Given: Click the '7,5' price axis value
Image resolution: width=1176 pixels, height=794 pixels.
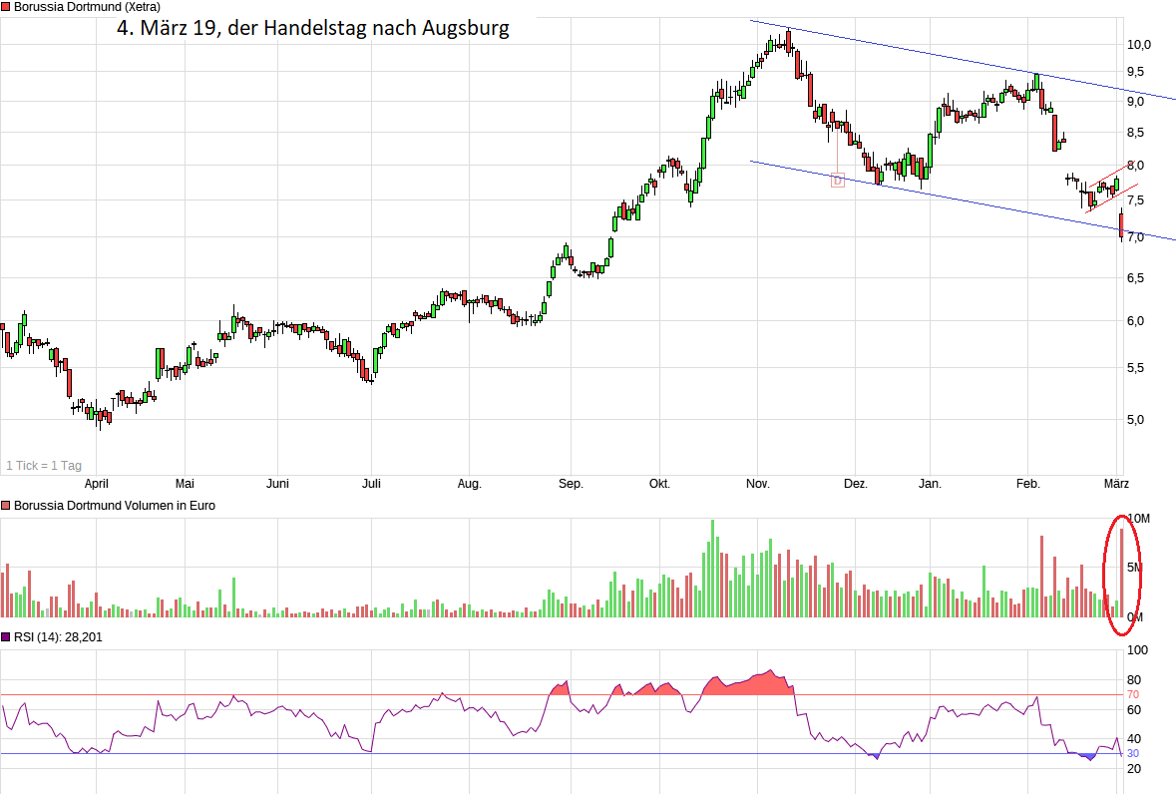Looking at the screenshot, I should point(1135,200).
